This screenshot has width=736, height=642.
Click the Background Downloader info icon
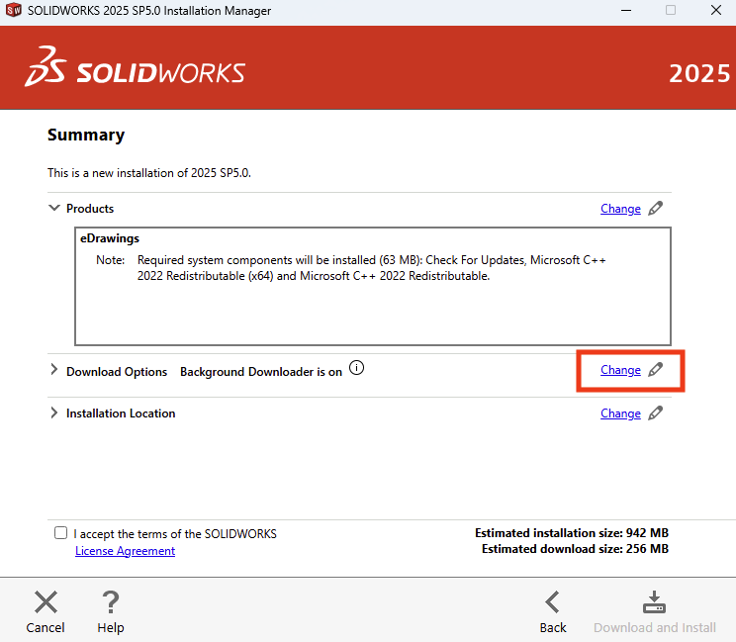357,369
